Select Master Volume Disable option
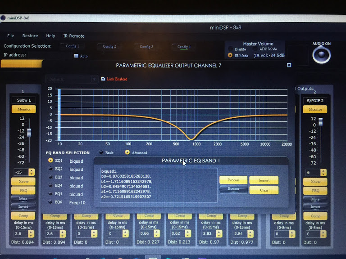This screenshot has width=346, height=259. pyautogui.click(x=230, y=49)
